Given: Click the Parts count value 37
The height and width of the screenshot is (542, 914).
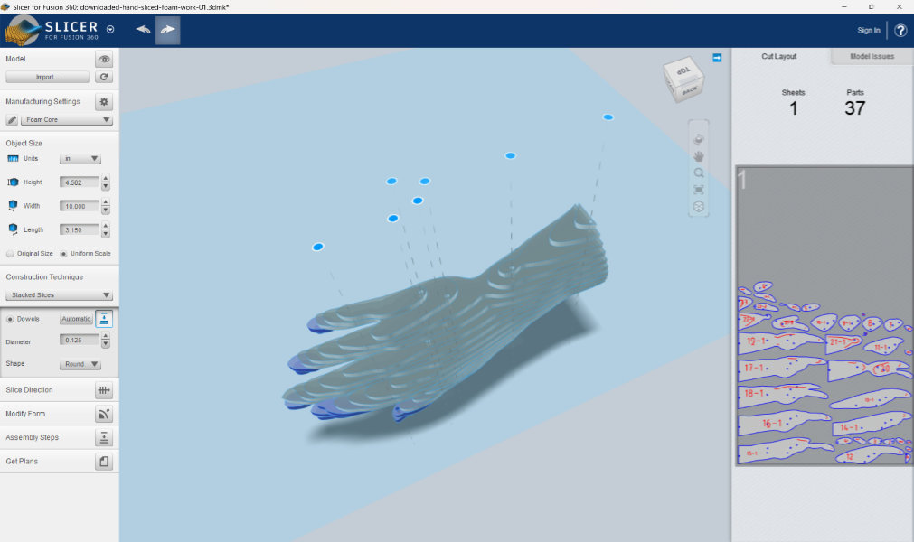Looking at the screenshot, I should tap(854, 108).
